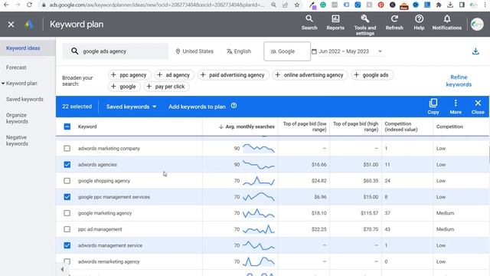
Task: Open the browser extensions puzzle icon
Action: click(439, 5)
